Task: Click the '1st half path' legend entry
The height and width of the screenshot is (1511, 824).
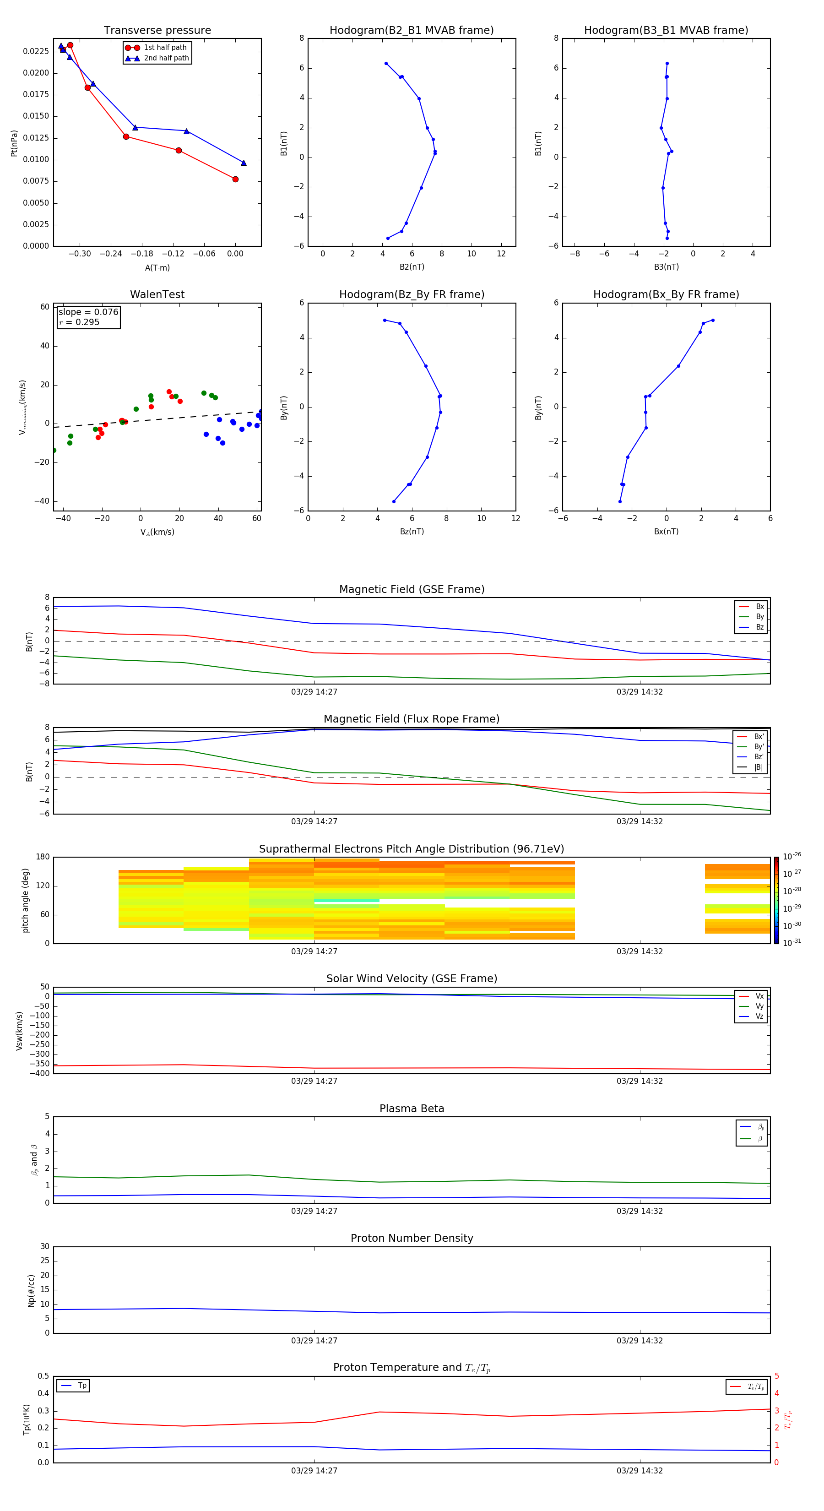Action: (157, 48)
